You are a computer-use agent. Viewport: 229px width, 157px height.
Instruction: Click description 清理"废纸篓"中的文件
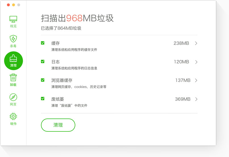(x=69, y=106)
